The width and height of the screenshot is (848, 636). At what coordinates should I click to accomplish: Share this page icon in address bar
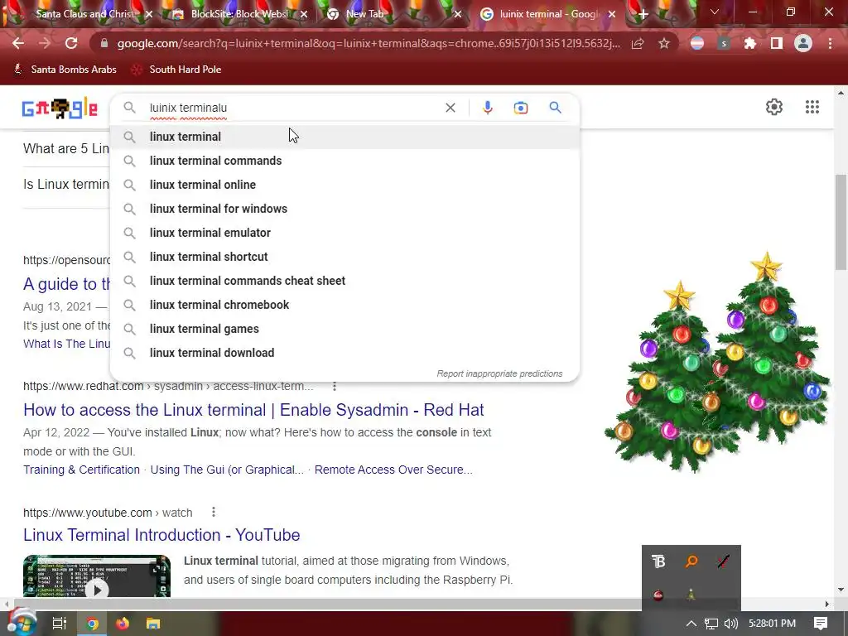tap(638, 43)
